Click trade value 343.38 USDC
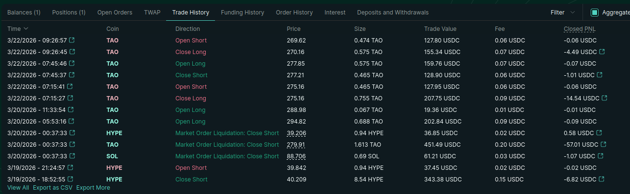 [443, 179]
